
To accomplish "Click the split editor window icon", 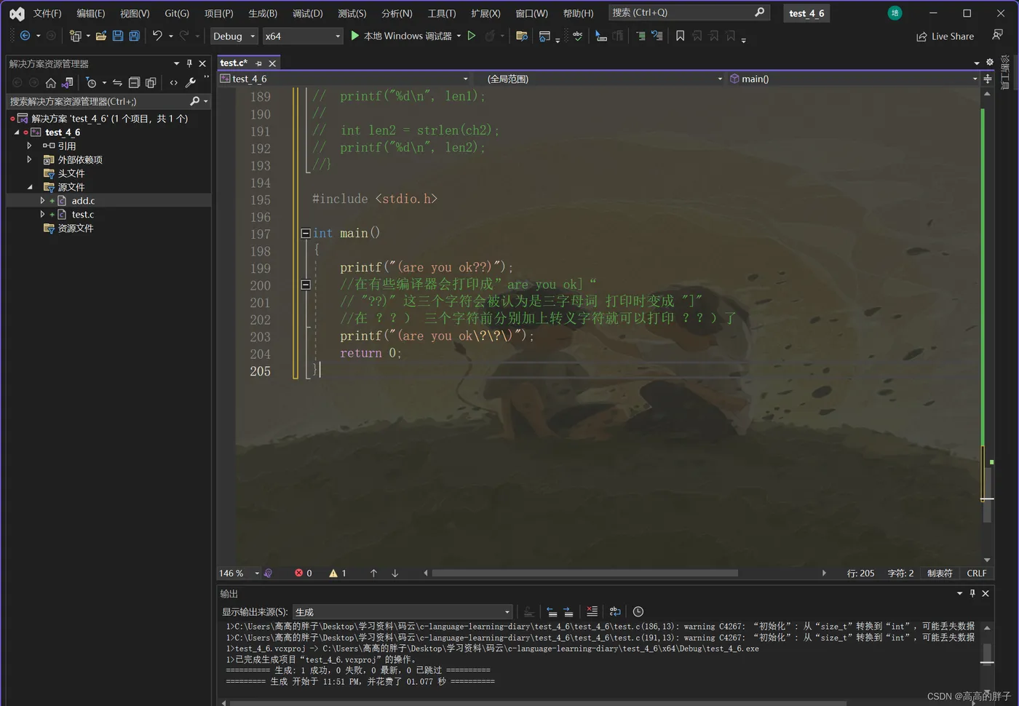I will click(x=988, y=79).
